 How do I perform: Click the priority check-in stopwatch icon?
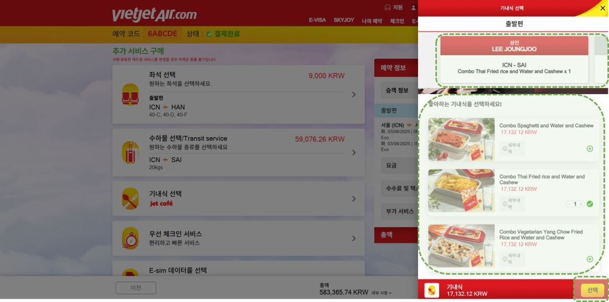tap(130, 238)
